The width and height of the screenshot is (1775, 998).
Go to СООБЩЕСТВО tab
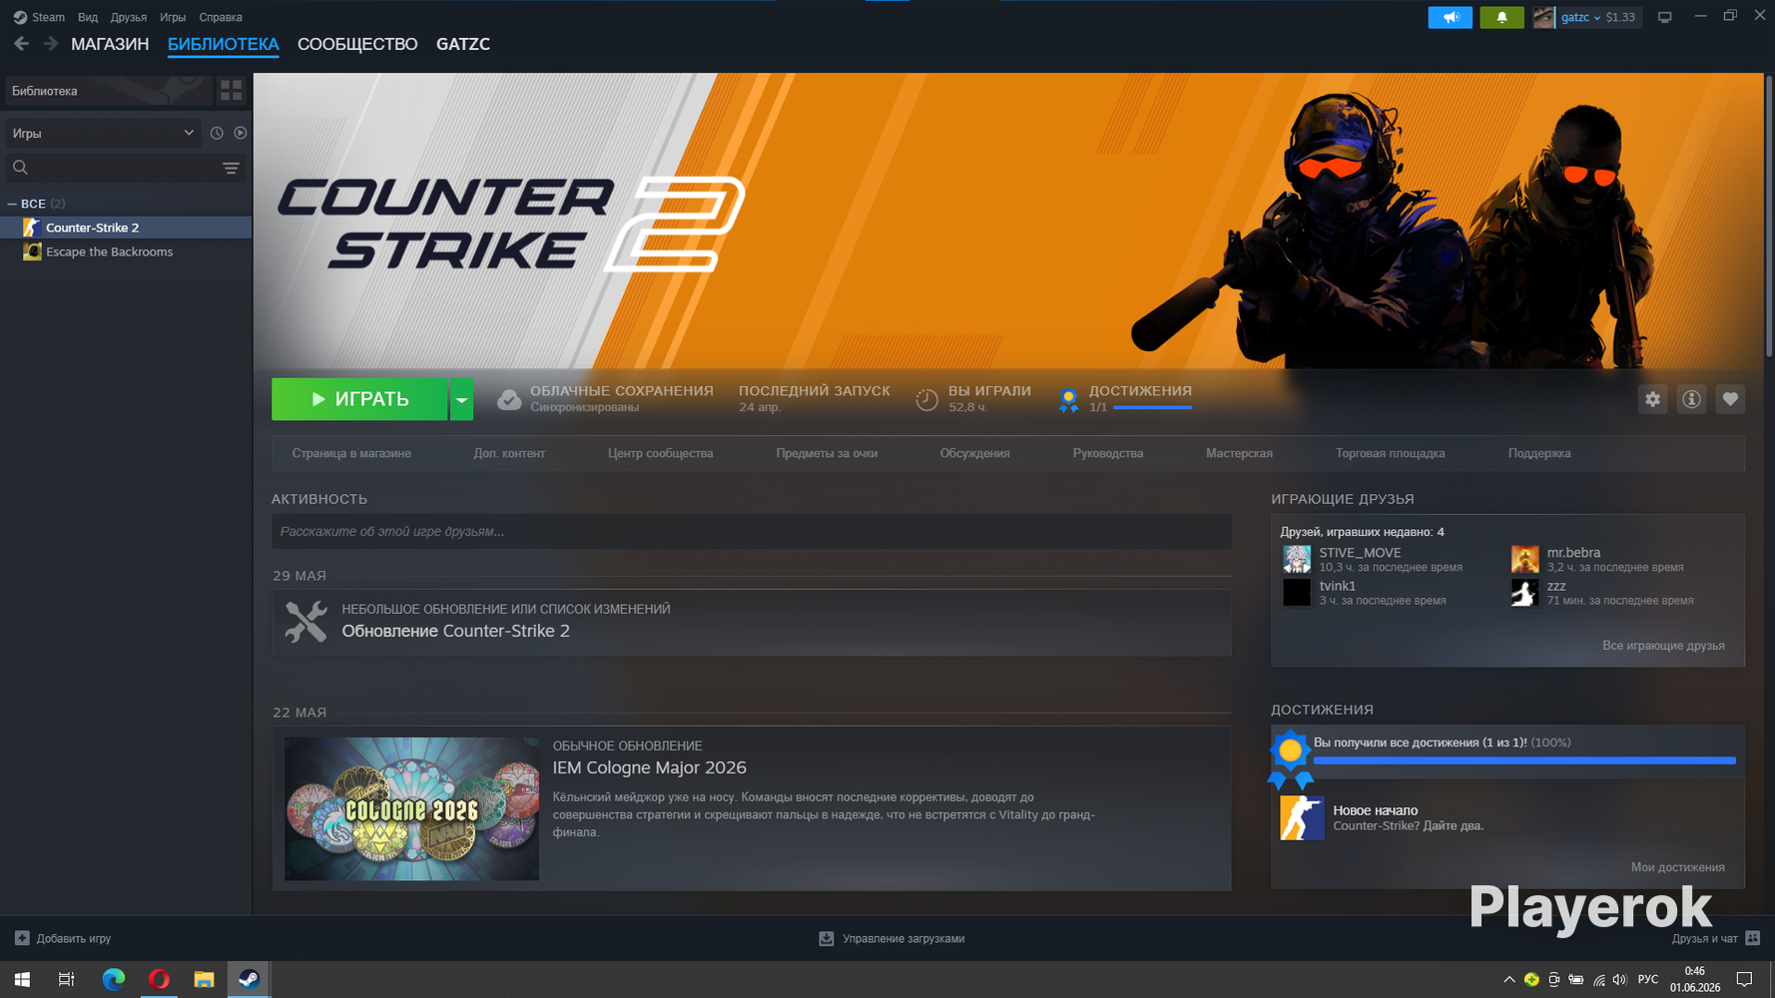357,44
